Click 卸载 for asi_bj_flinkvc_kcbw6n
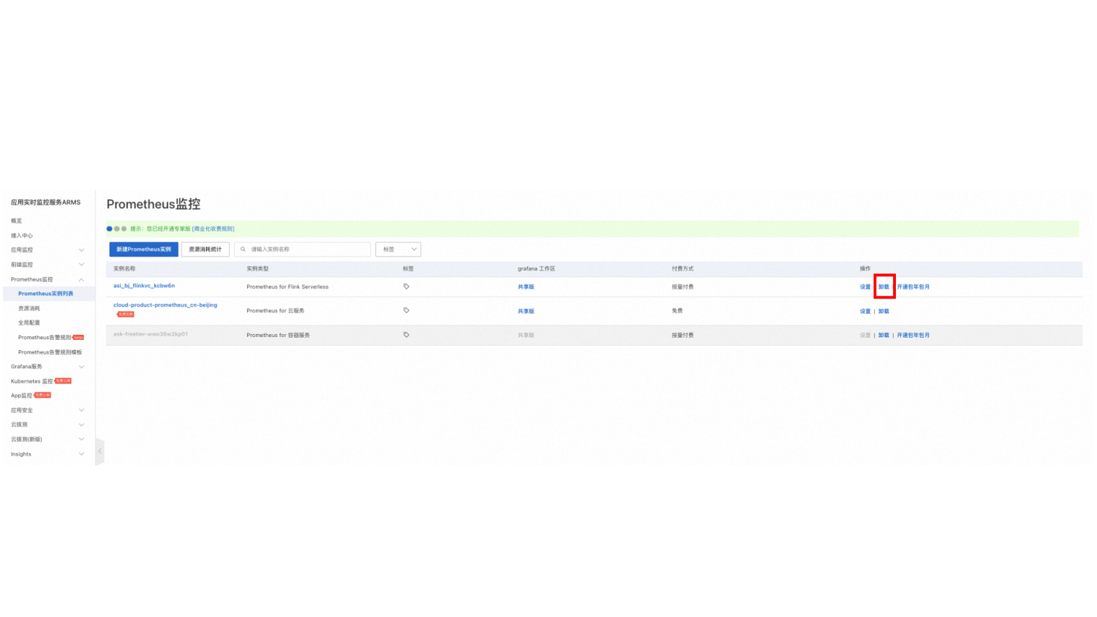1097x617 pixels. point(883,287)
